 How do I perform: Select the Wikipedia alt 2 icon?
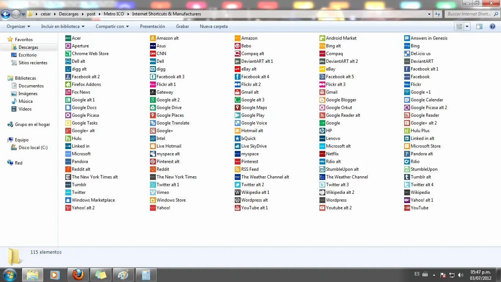[322, 192]
